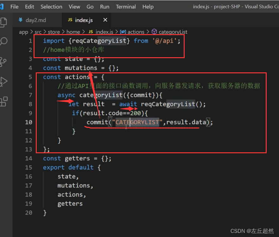The height and width of the screenshot is (237, 279).
Task: Click 'actions,' on line 18
Action: click(x=72, y=195)
